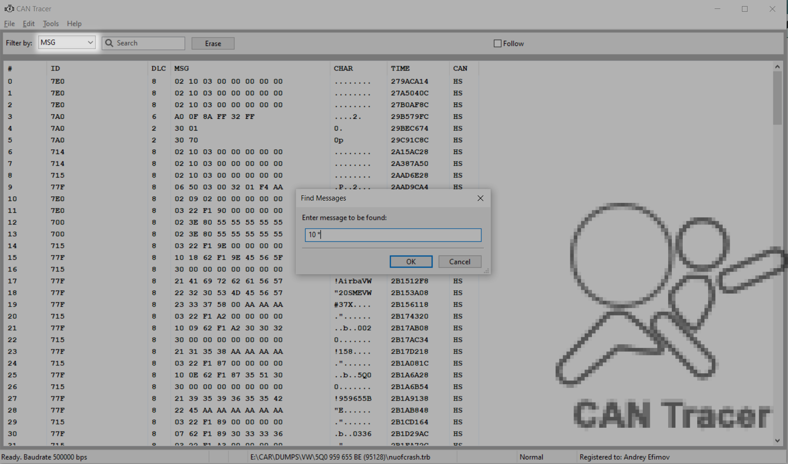Image resolution: width=788 pixels, height=464 pixels.
Task: Open the Edit menu
Action: (29, 23)
